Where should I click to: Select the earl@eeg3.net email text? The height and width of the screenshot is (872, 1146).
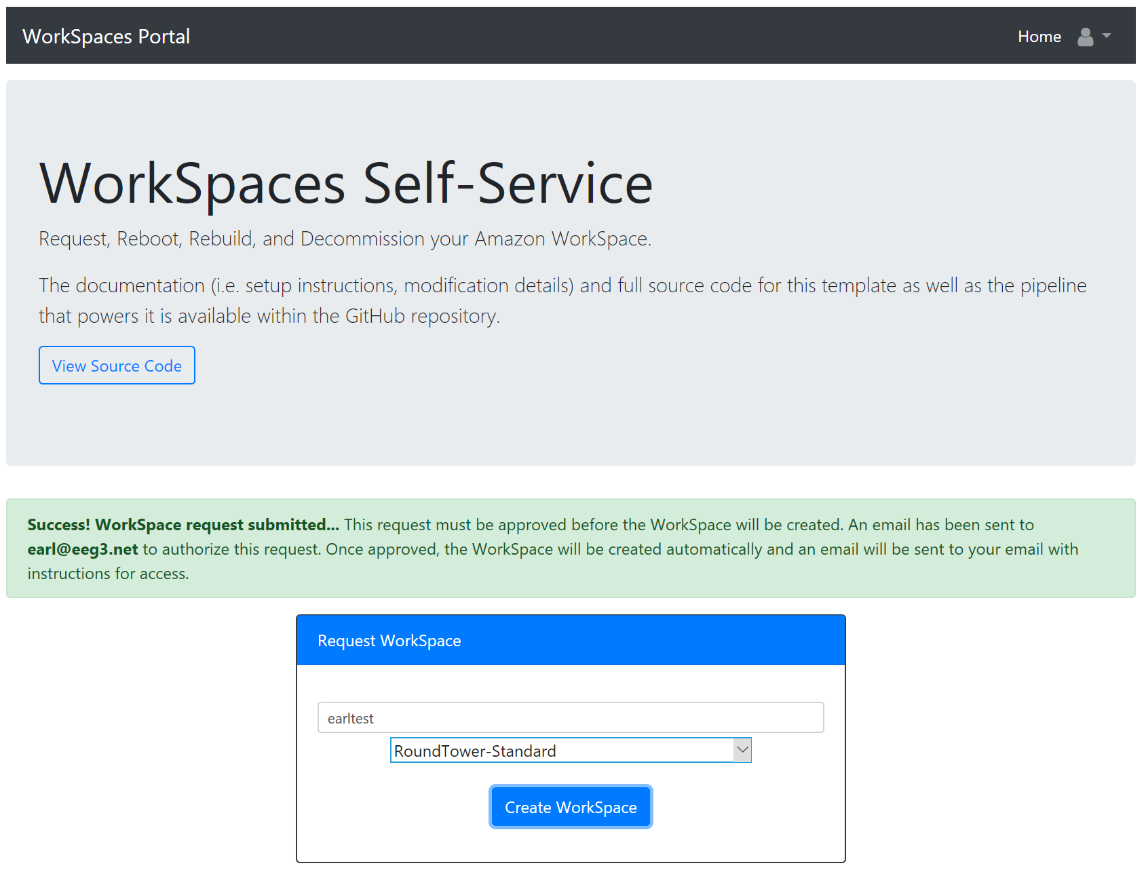(83, 549)
